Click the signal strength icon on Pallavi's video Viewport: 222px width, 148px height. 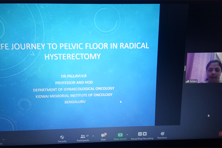(x=187, y=81)
